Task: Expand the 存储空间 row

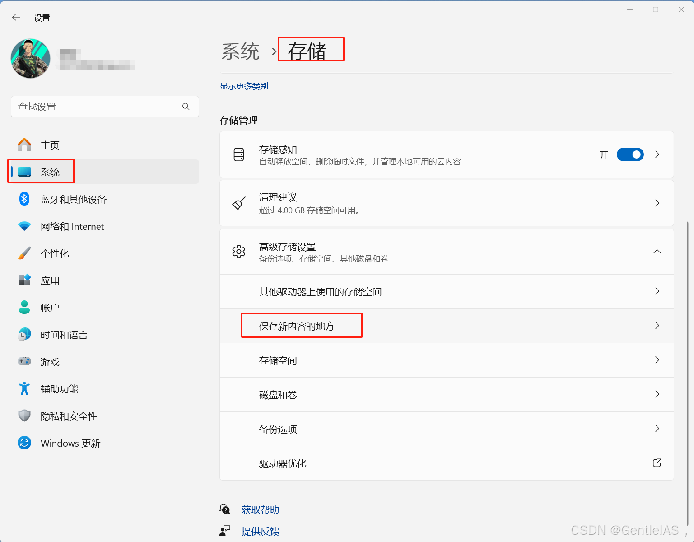Action: (657, 360)
